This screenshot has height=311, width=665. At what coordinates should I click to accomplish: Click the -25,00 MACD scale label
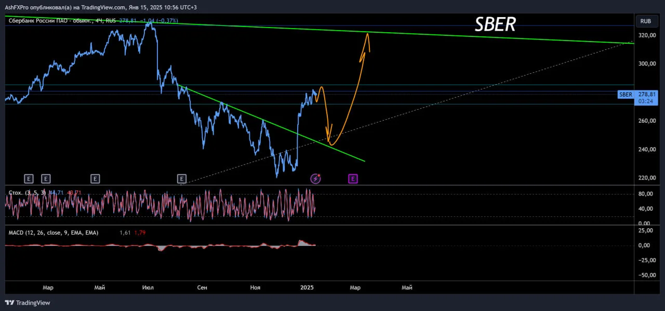(647, 261)
